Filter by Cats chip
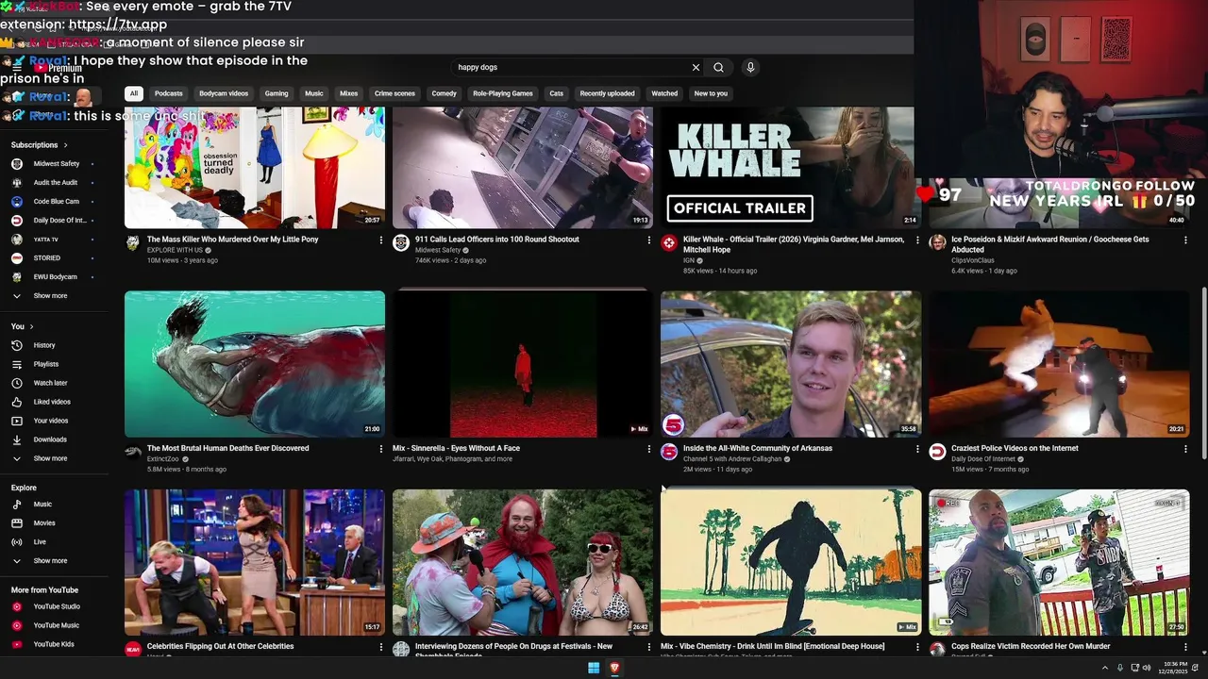This screenshot has height=679, width=1208. (x=557, y=93)
